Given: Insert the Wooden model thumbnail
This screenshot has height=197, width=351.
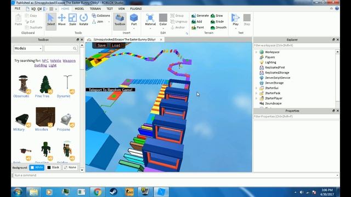Looking at the screenshot, I should point(46,117).
